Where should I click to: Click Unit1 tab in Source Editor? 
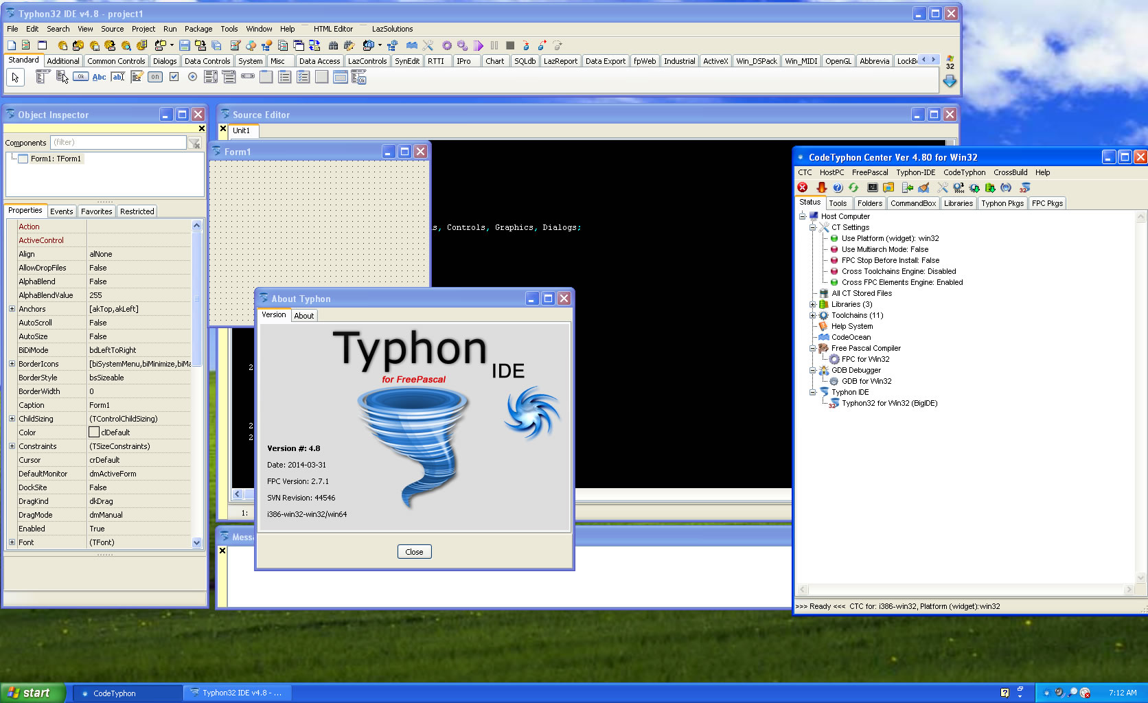click(241, 130)
